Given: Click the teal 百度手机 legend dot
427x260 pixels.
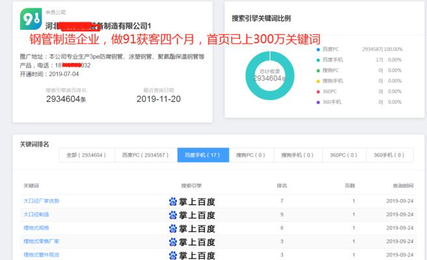Looking at the screenshot, I should (318, 60).
